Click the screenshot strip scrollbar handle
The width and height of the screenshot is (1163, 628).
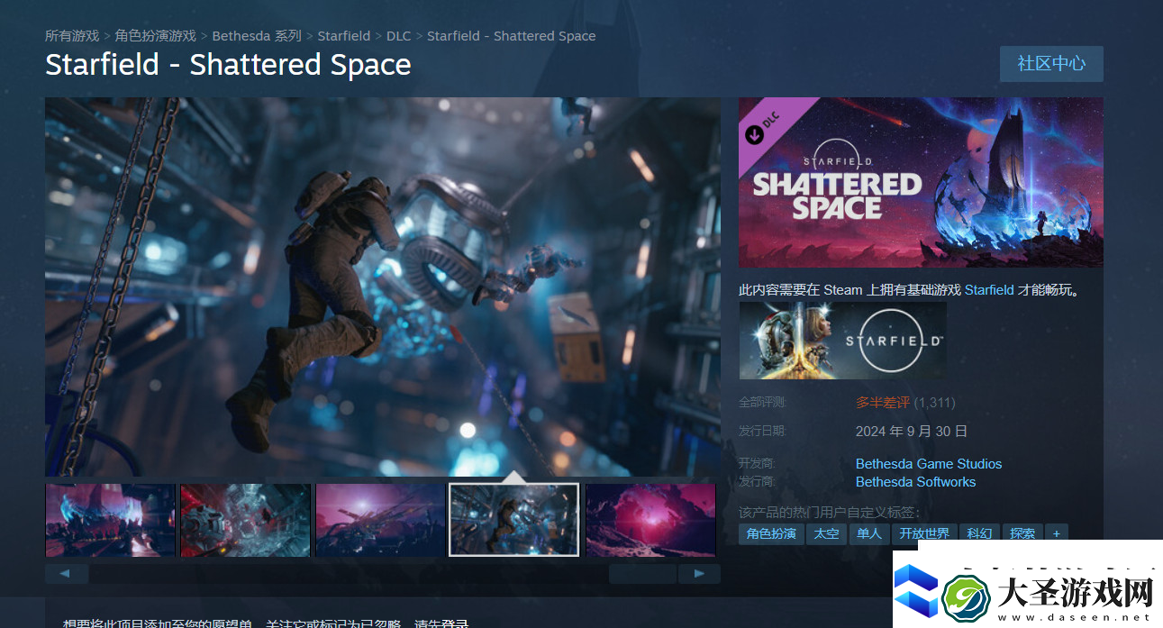tap(642, 574)
